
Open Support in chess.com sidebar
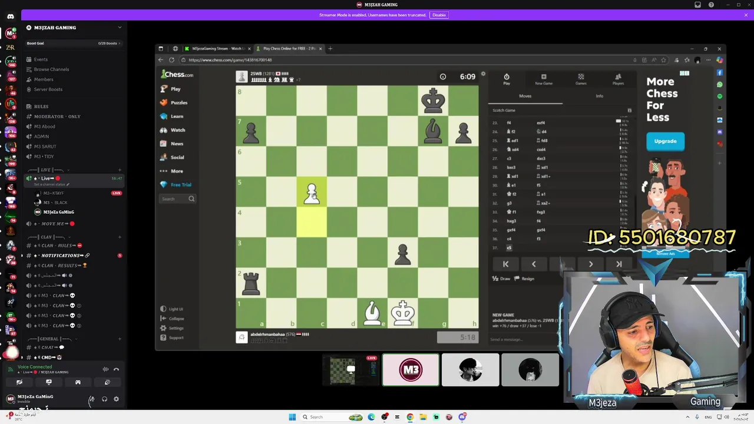[176, 338]
